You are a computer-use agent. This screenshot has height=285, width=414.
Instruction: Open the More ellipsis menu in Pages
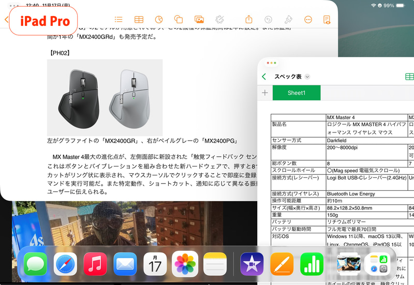(308, 20)
